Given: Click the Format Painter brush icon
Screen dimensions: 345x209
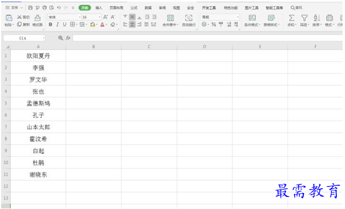Looking at the screenshot, I should [x=38, y=18].
